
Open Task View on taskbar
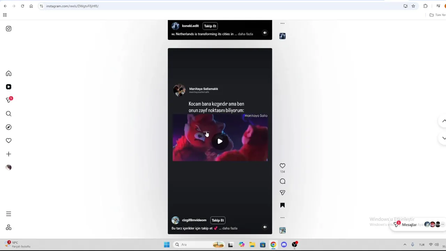[230, 245]
